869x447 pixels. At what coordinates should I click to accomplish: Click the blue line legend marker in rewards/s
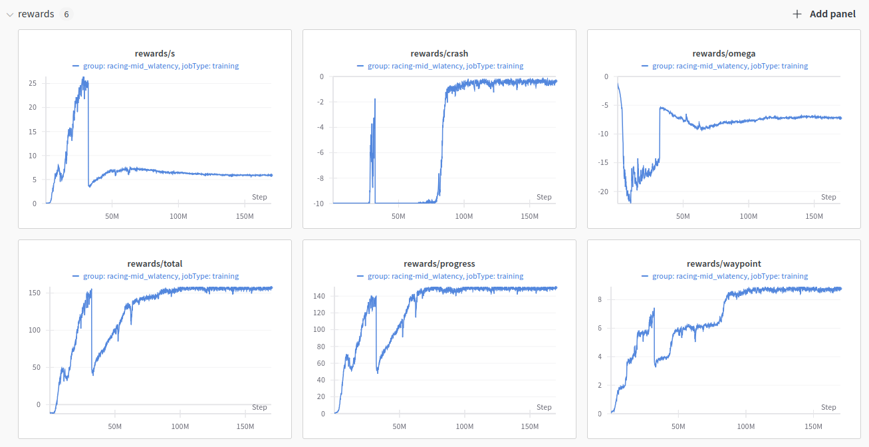point(74,66)
